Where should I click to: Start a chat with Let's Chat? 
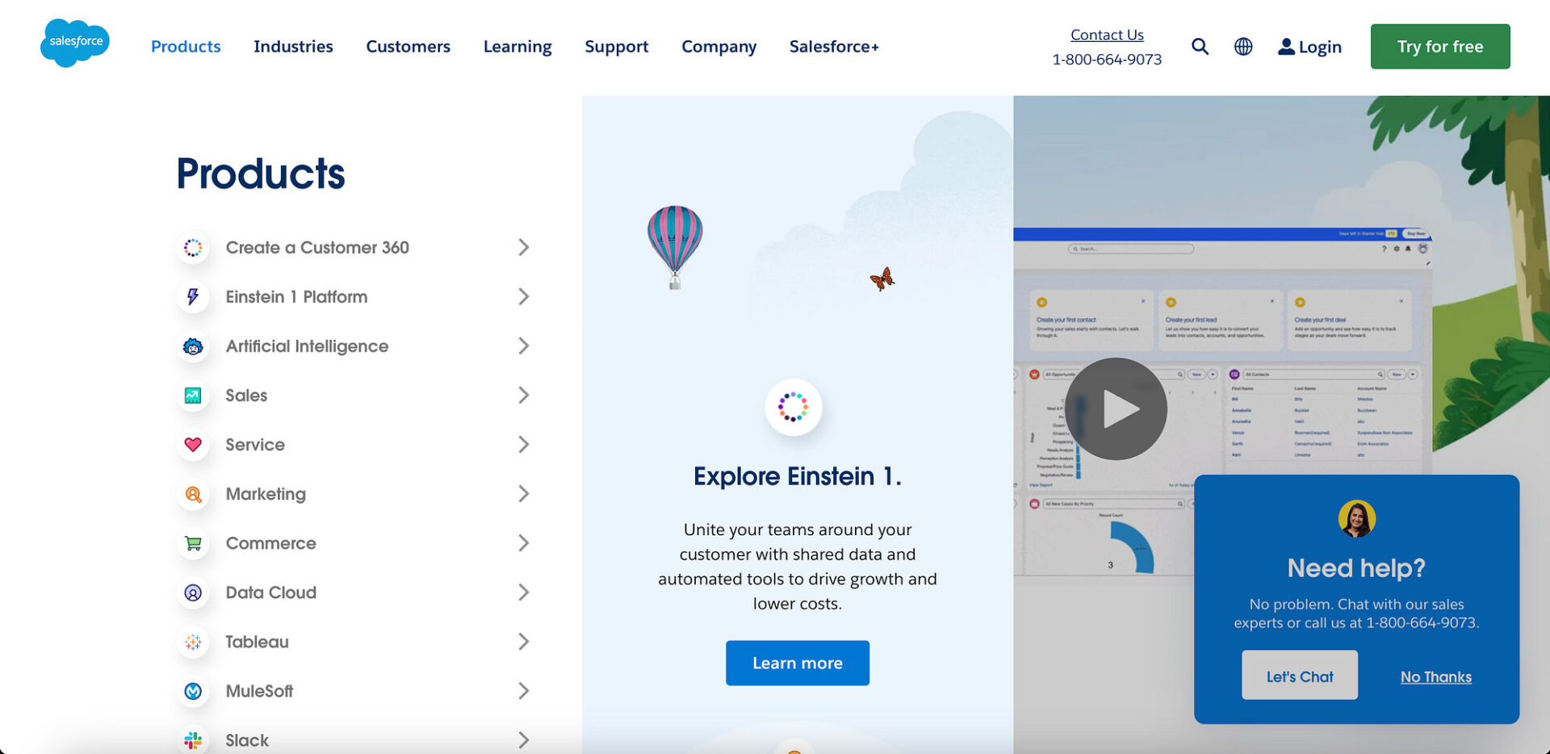pos(1299,676)
